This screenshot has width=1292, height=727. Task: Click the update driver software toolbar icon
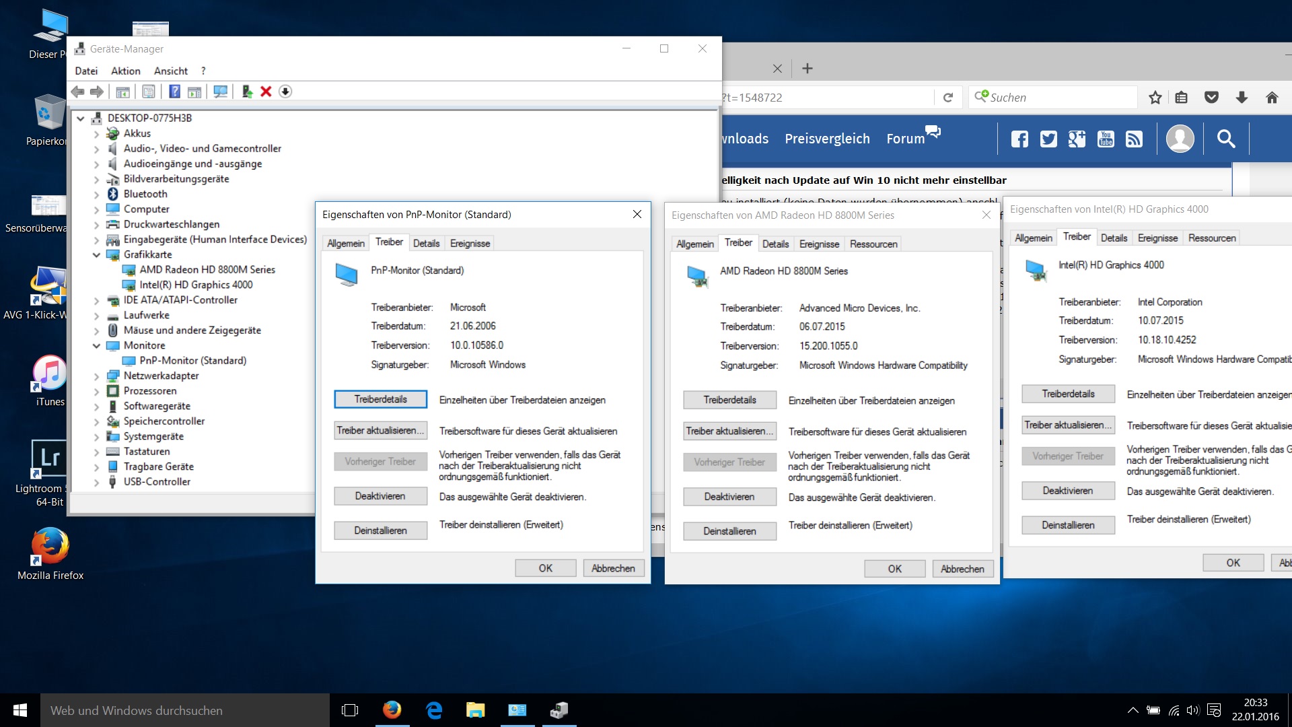coord(247,92)
